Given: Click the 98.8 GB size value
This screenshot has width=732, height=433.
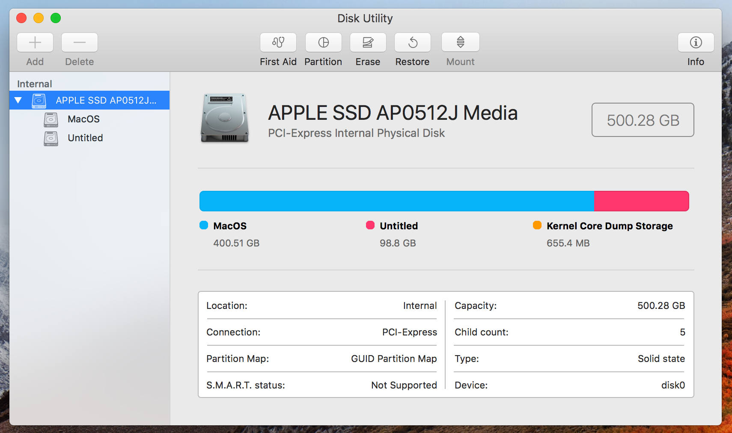Looking at the screenshot, I should point(398,243).
